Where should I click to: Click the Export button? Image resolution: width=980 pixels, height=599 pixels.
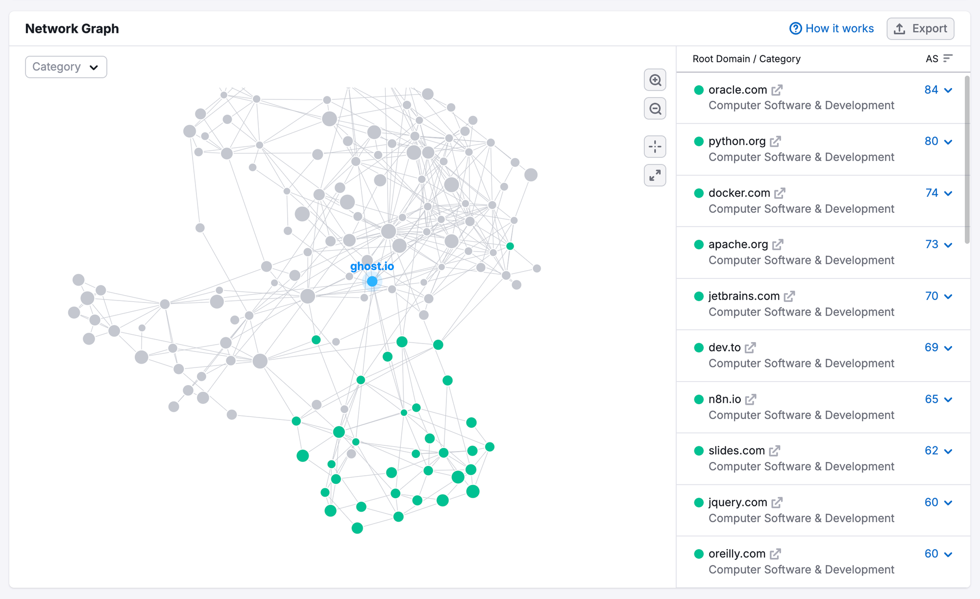pyautogui.click(x=920, y=28)
